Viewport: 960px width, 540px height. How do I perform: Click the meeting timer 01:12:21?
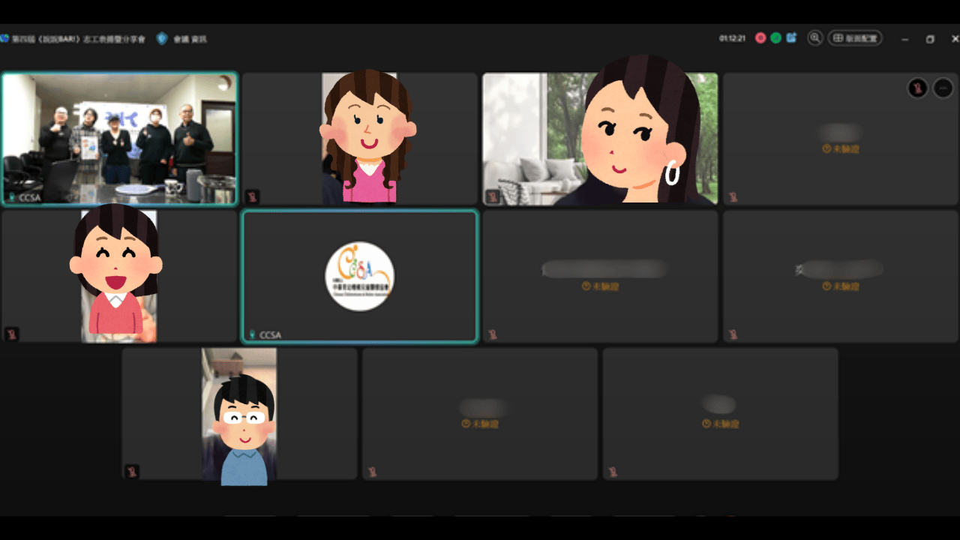732,38
